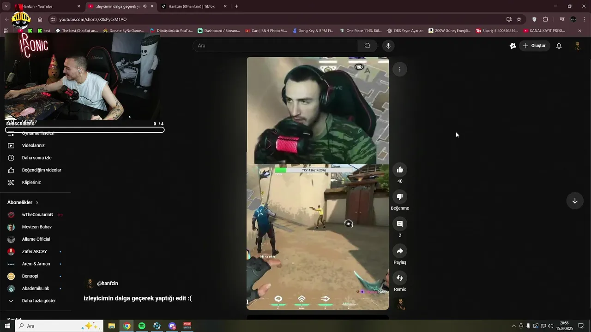Viewport: 591px width, 332px height.
Task: Open the taskbar volume speaker icon
Action: [x=550, y=326]
